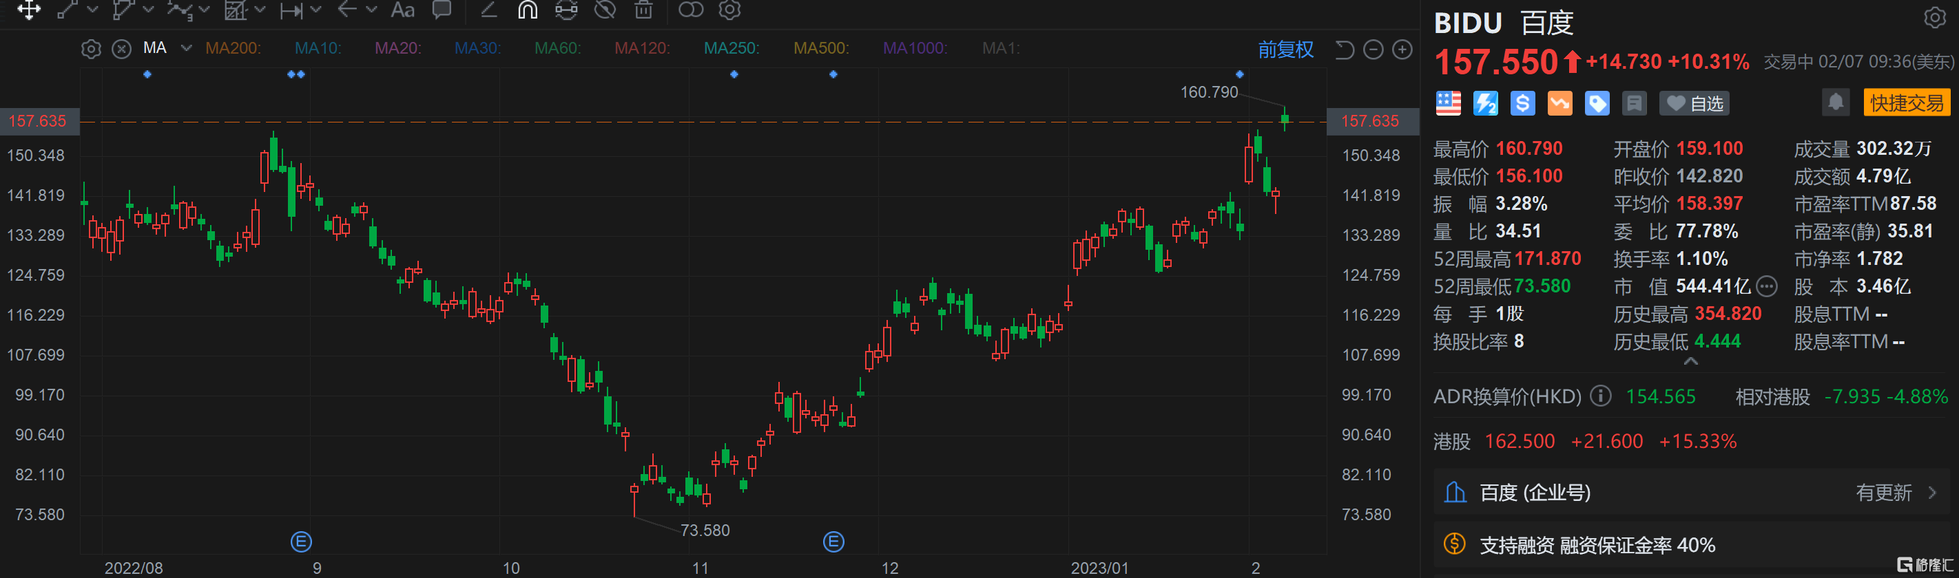Image resolution: width=1959 pixels, height=578 pixels.
Task: Expand the shape tool options arrow
Action: [148, 10]
